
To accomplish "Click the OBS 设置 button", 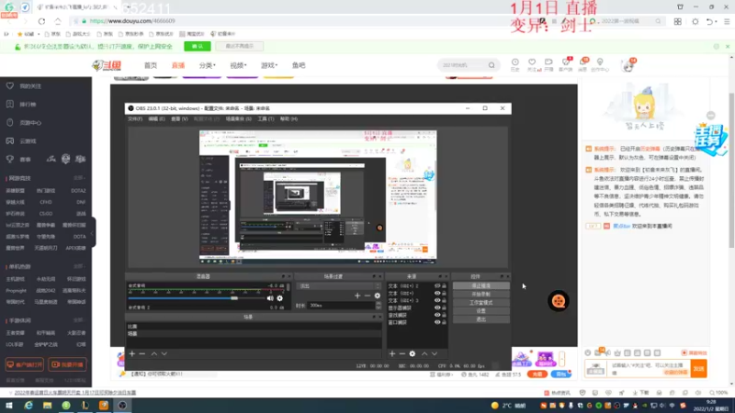I will click(481, 311).
